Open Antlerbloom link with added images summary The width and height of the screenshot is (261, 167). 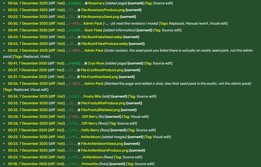tap(91, 137)
